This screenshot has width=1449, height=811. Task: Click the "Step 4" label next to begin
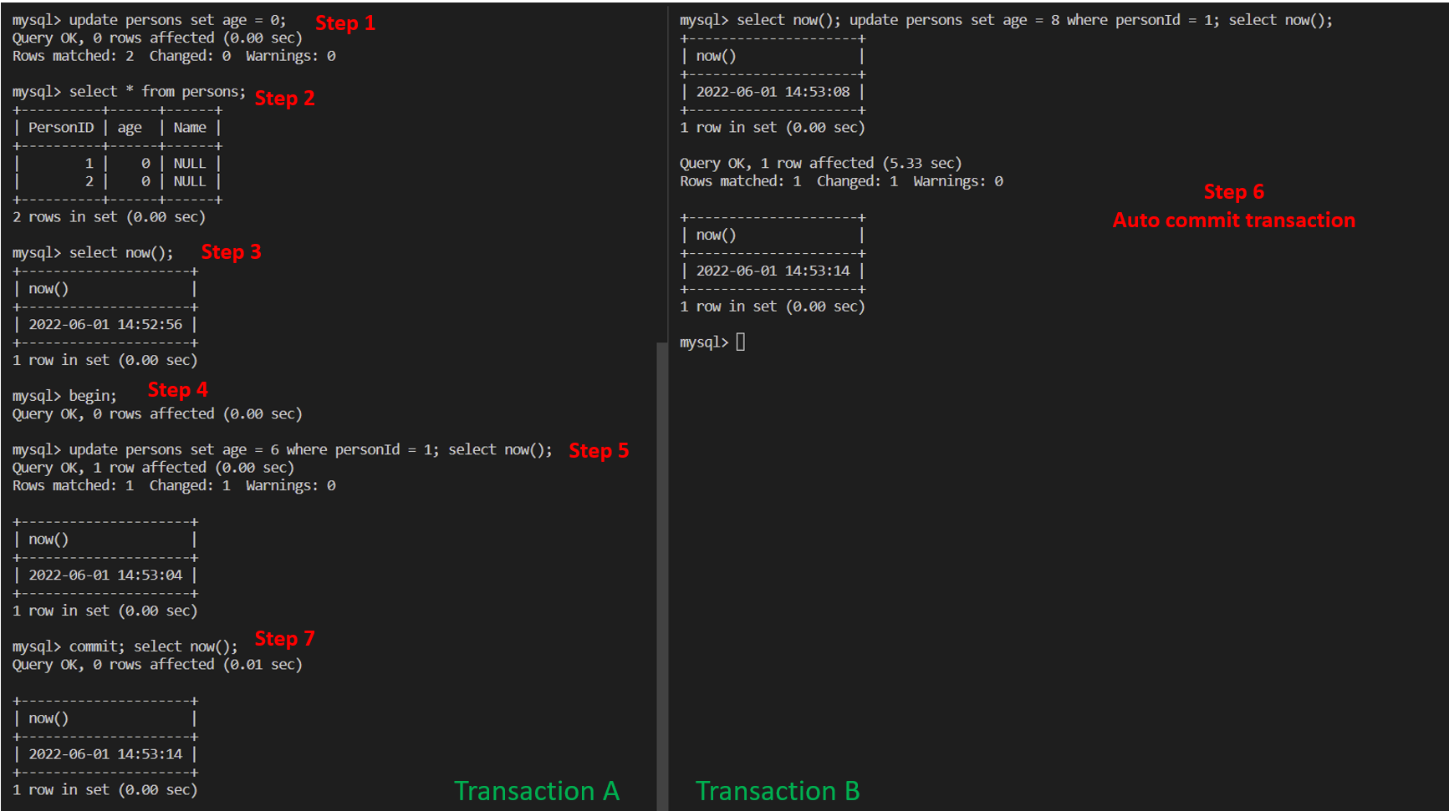pos(177,390)
